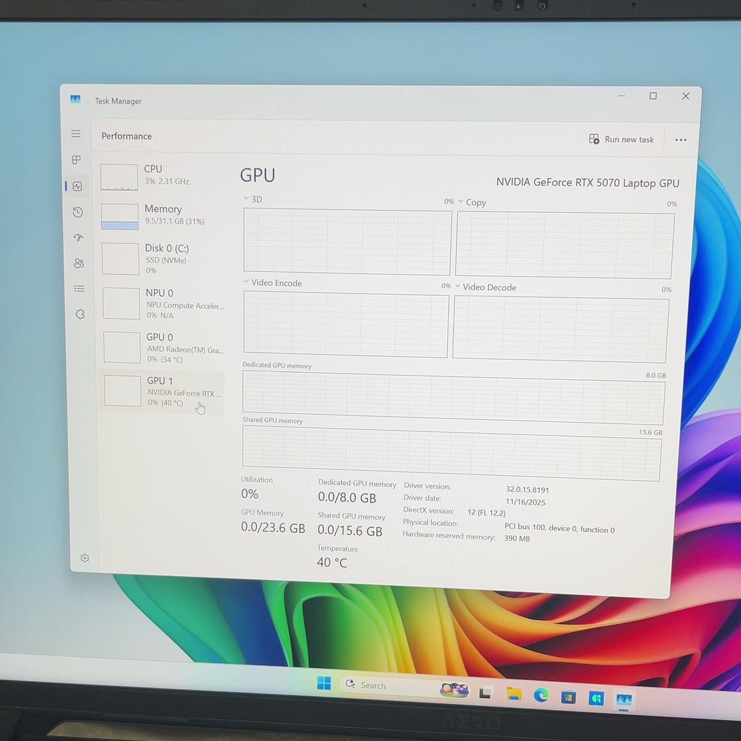Image resolution: width=741 pixels, height=741 pixels.
Task: Select the Performance page icon in sidebar
Action: coord(77,186)
